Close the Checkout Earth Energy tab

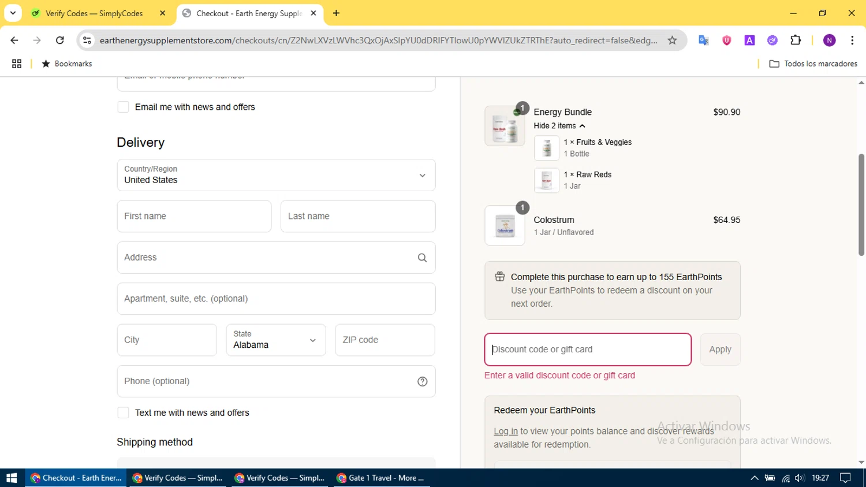tap(313, 13)
